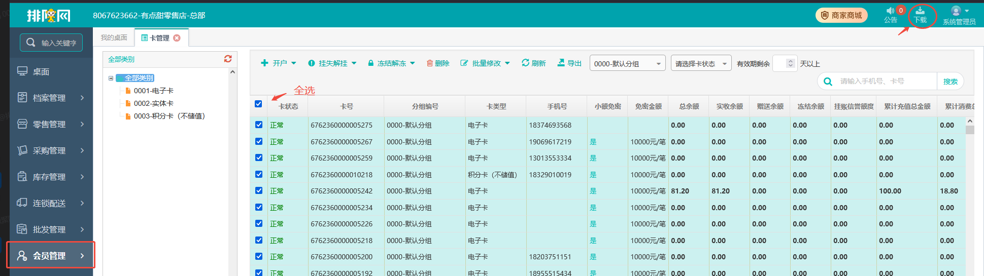Expand the 零售管理 chevron arrow

click(x=82, y=124)
